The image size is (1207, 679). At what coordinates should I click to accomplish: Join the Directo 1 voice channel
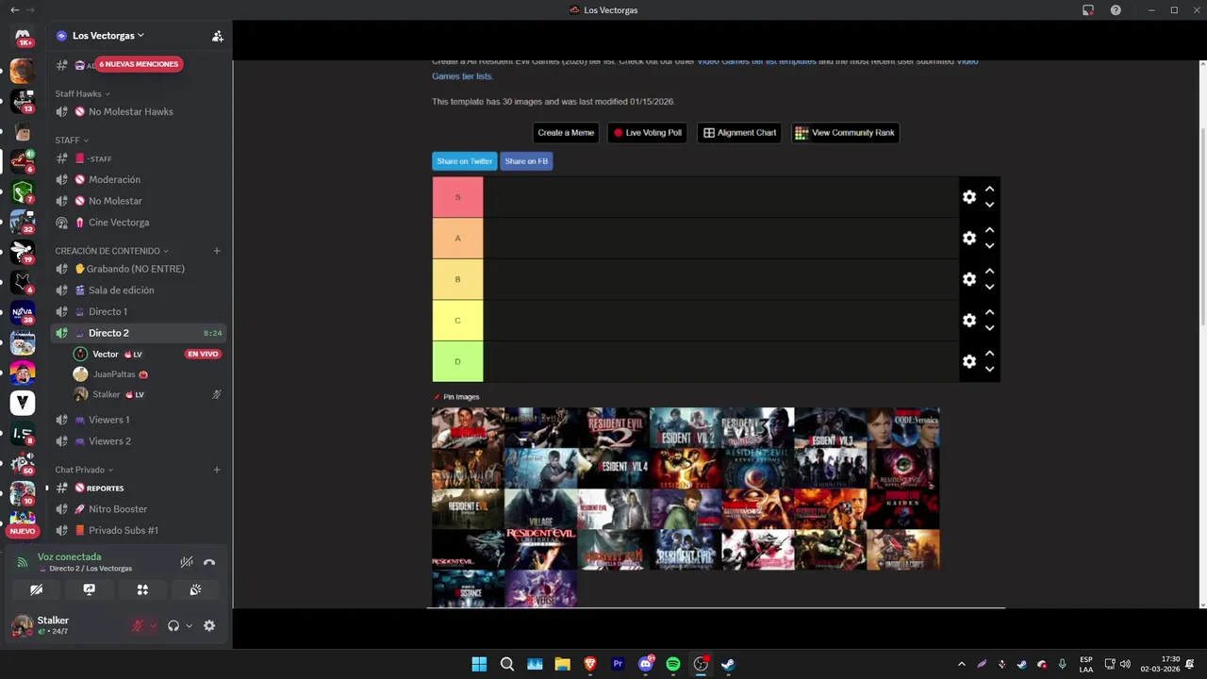(139, 311)
